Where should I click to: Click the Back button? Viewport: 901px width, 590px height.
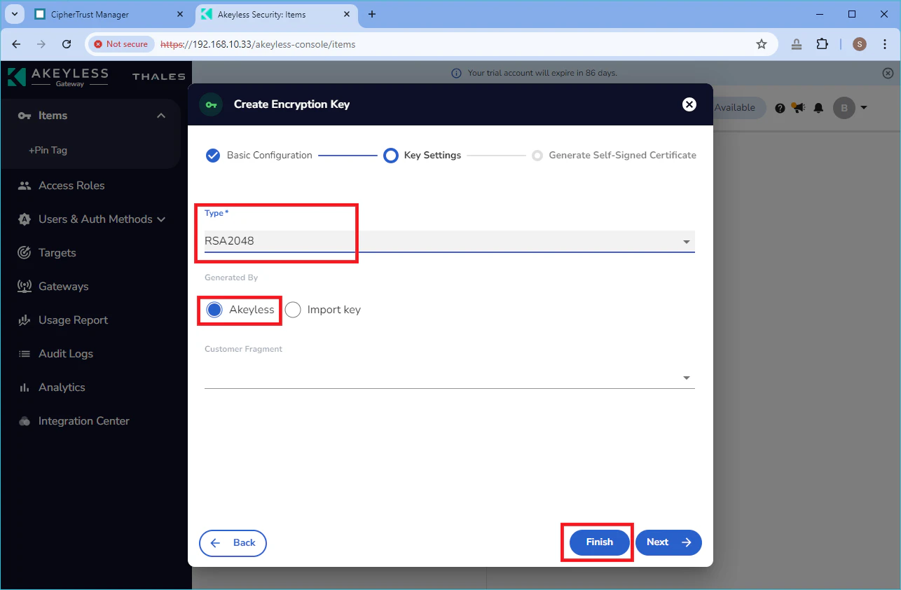point(233,543)
